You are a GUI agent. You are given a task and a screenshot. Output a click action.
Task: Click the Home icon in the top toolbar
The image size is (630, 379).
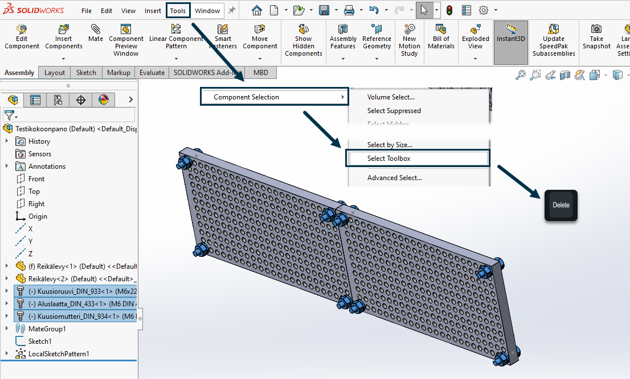coord(257,10)
